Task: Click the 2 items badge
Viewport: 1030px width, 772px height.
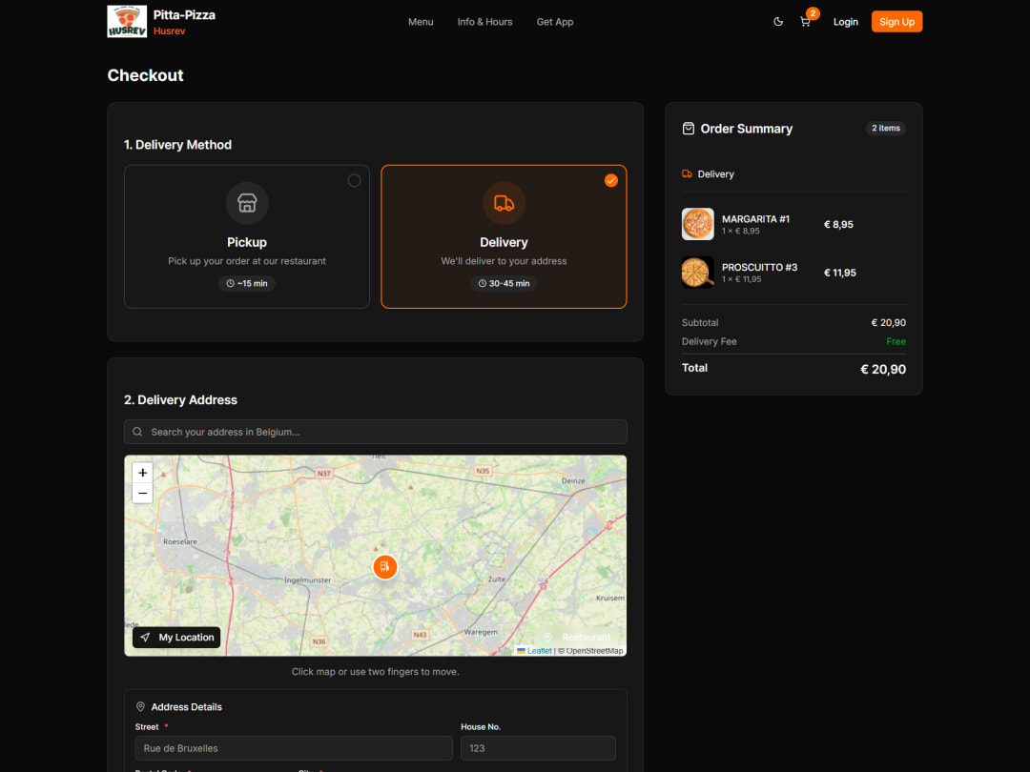Action: (x=885, y=128)
